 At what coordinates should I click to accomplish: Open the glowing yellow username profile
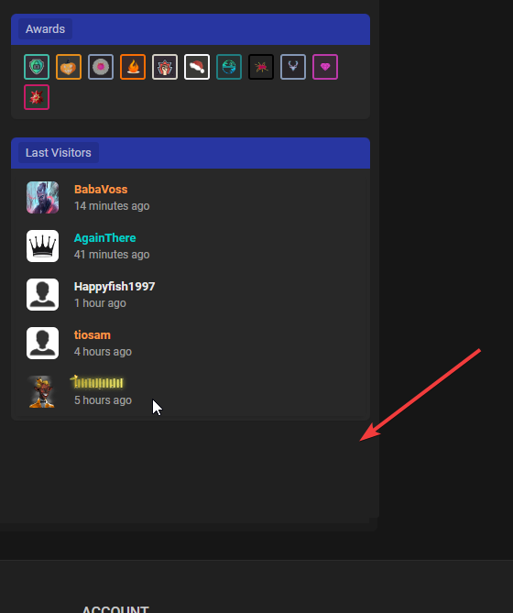click(97, 382)
